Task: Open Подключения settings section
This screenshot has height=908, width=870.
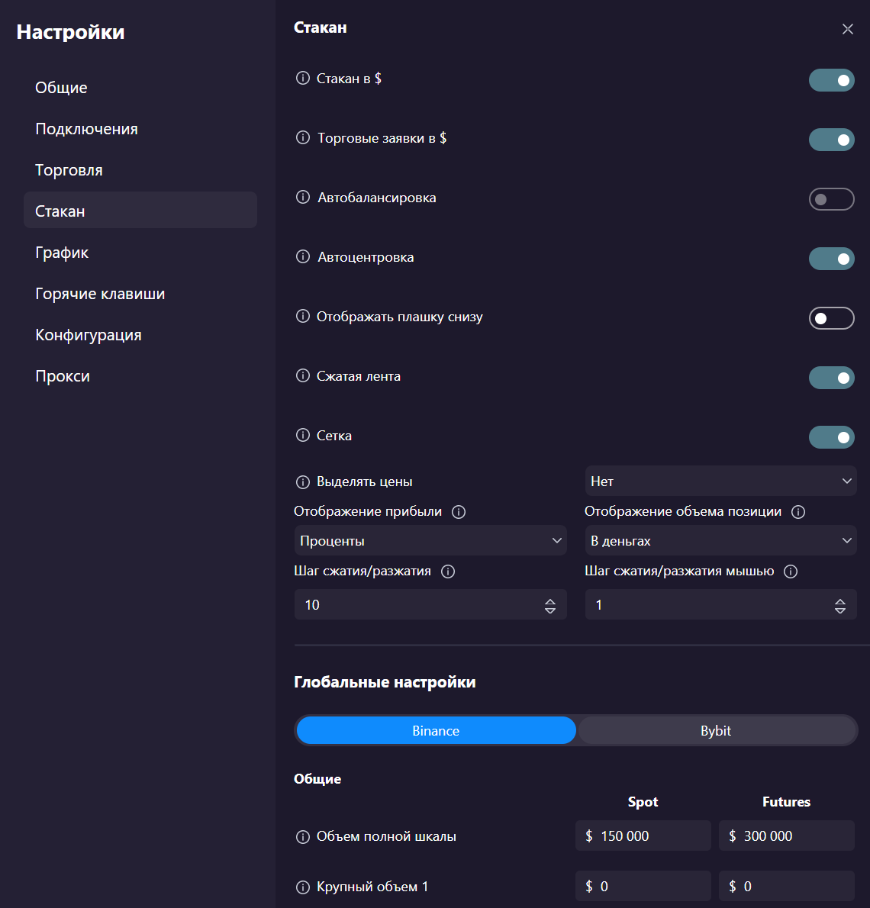Action: [140, 128]
